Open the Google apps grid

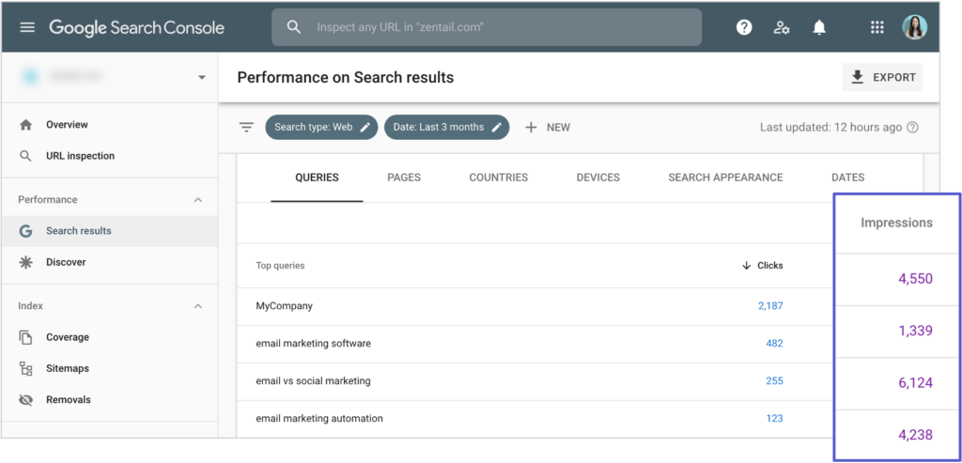(877, 27)
